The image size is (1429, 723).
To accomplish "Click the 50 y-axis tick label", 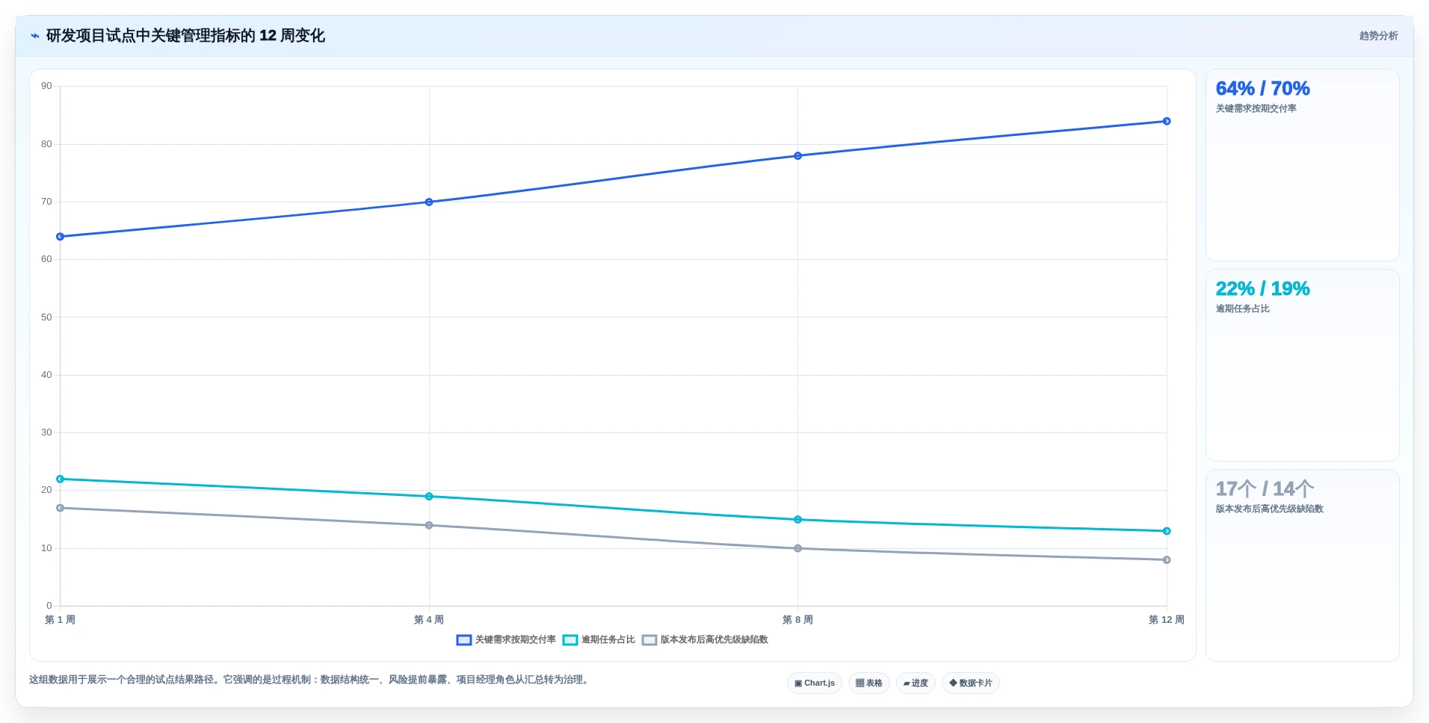I will (x=46, y=317).
